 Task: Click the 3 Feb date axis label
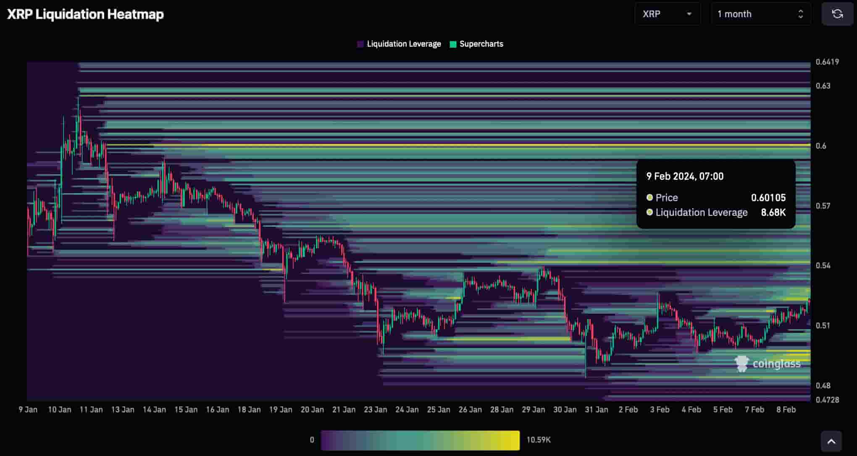coord(660,409)
